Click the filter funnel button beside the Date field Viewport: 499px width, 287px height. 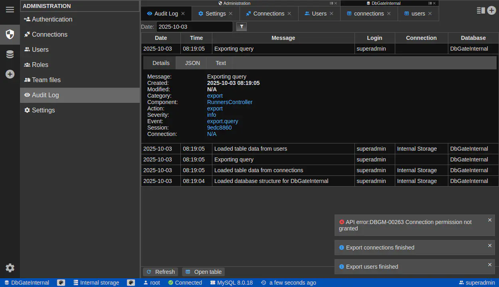pos(242,27)
